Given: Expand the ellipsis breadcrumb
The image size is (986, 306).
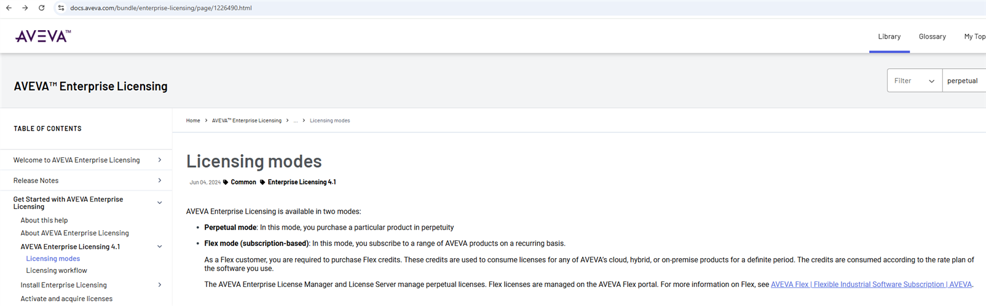Looking at the screenshot, I should click(296, 120).
